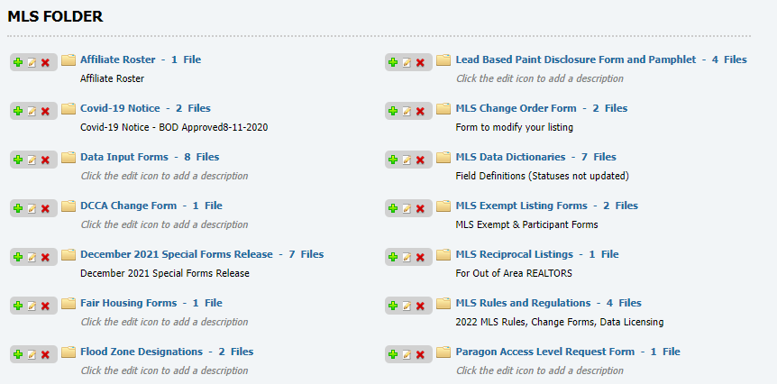
Task: Edit the Data Input Forms folder
Action: (x=32, y=160)
